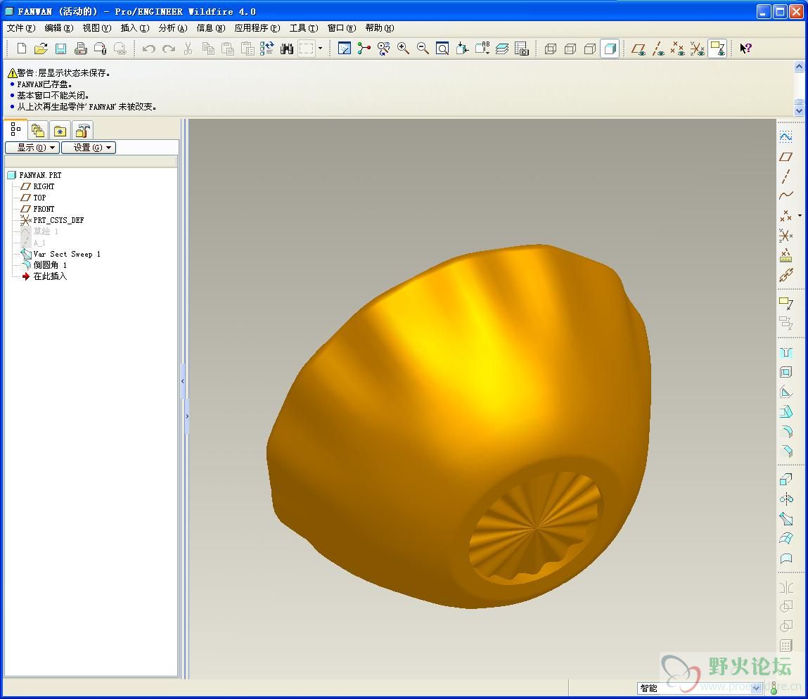Open the 文件 menu
The image size is (808, 699).
(21, 28)
